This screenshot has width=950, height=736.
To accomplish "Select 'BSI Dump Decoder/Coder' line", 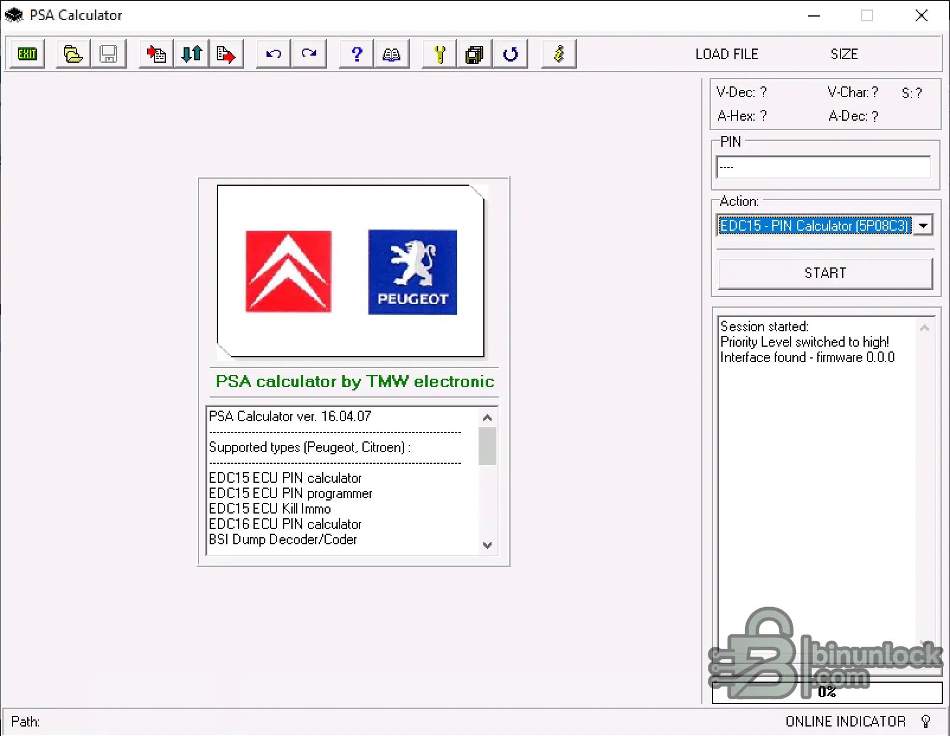I will (283, 540).
